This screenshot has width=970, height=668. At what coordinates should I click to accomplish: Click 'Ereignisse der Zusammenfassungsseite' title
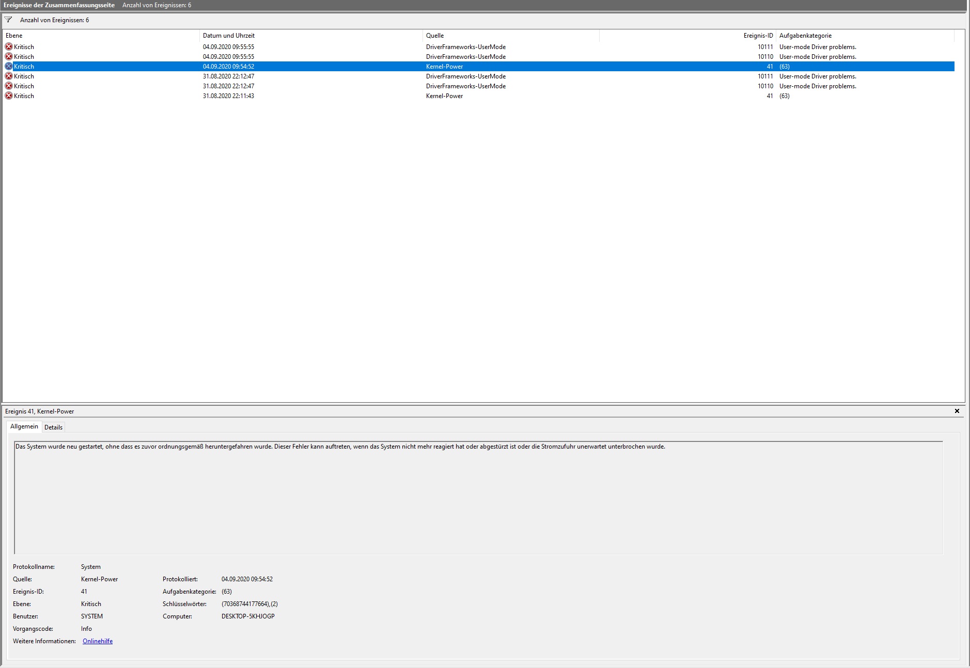pos(59,5)
